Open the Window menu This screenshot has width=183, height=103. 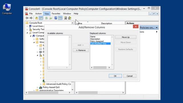pos(67,13)
